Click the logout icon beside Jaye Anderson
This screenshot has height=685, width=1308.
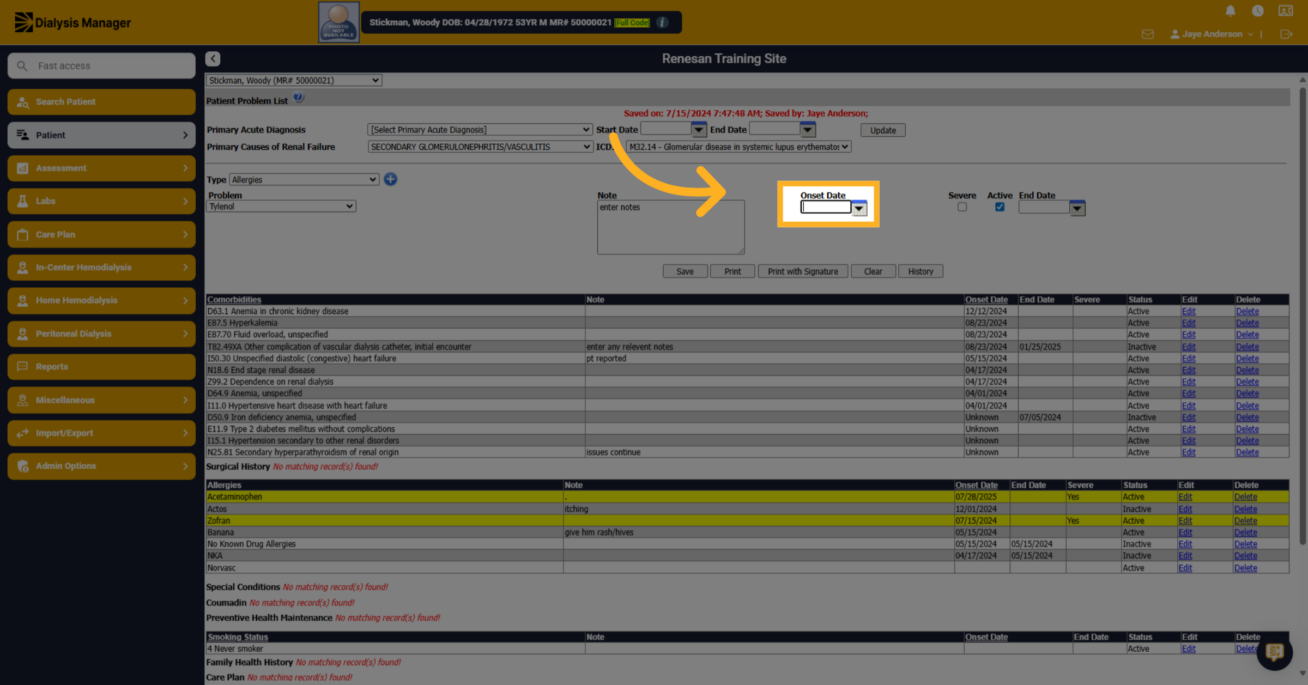click(x=1286, y=34)
